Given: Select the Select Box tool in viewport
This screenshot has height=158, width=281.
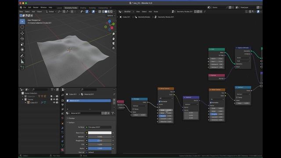Looking at the screenshot, I should (22, 22).
